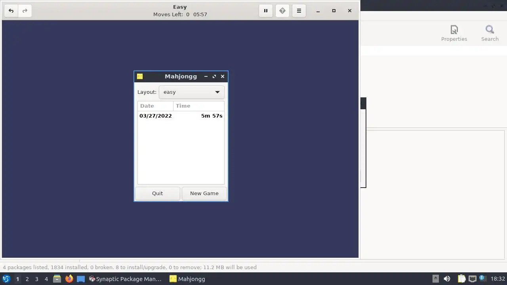Minimize the Mahjongg scores dialog

[206, 76]
